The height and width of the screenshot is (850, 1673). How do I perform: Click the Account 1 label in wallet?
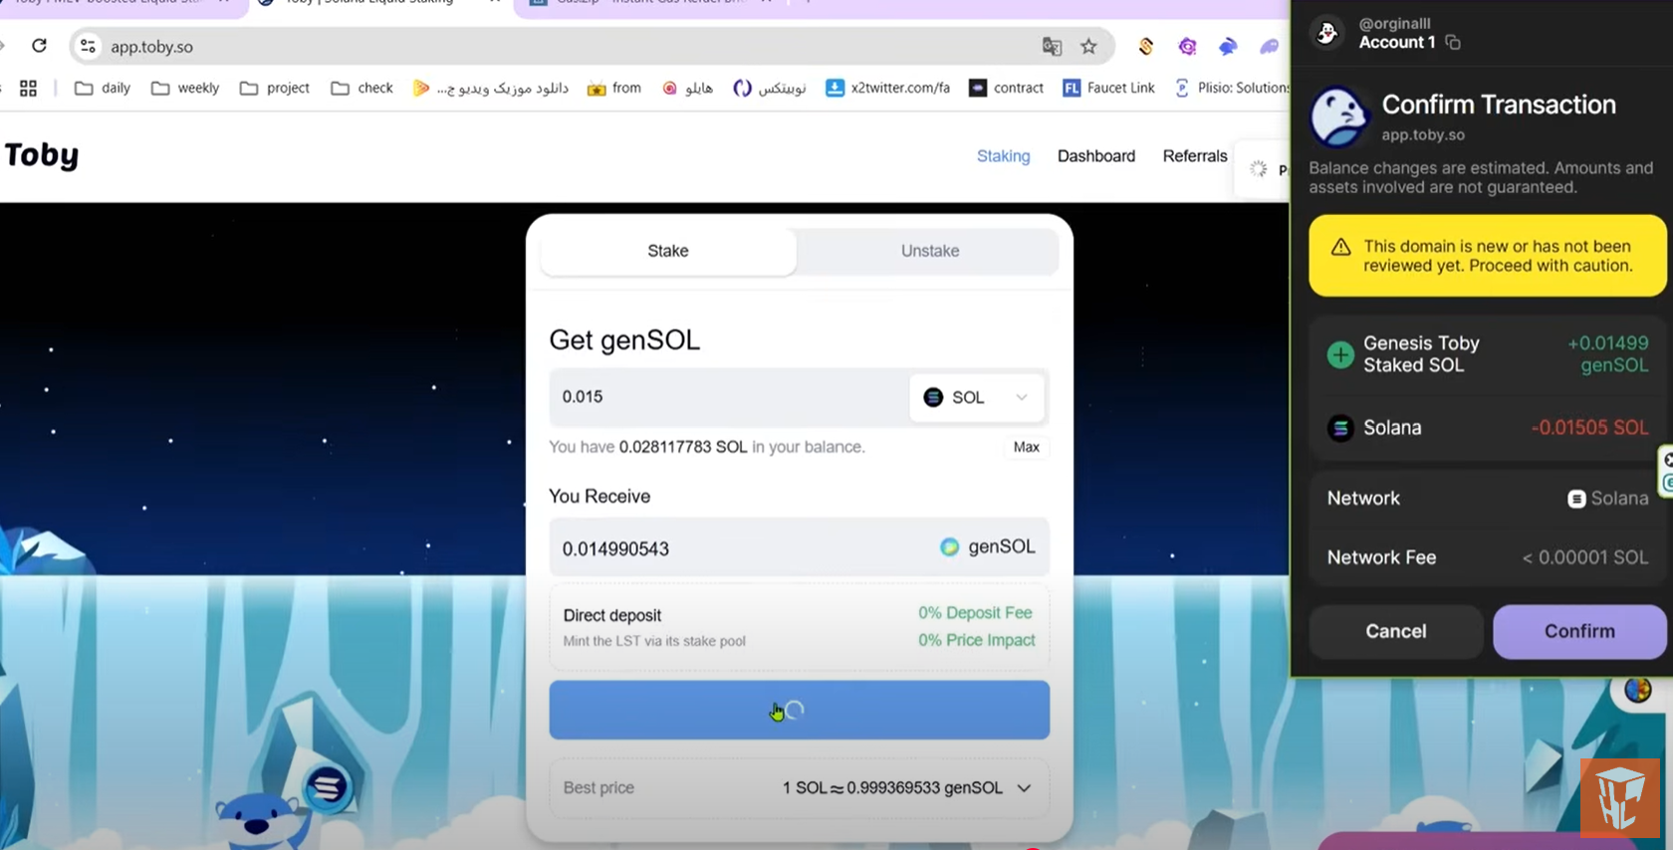click(x=1396, y=43)
